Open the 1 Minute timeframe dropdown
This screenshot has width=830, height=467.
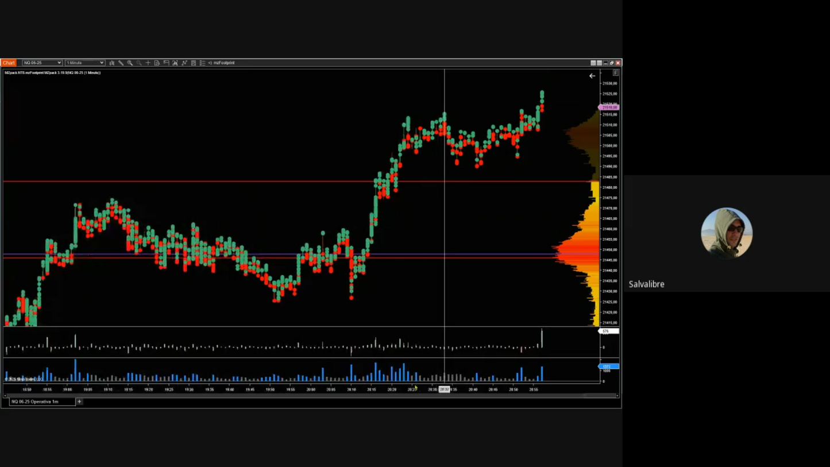click(84, 63)
